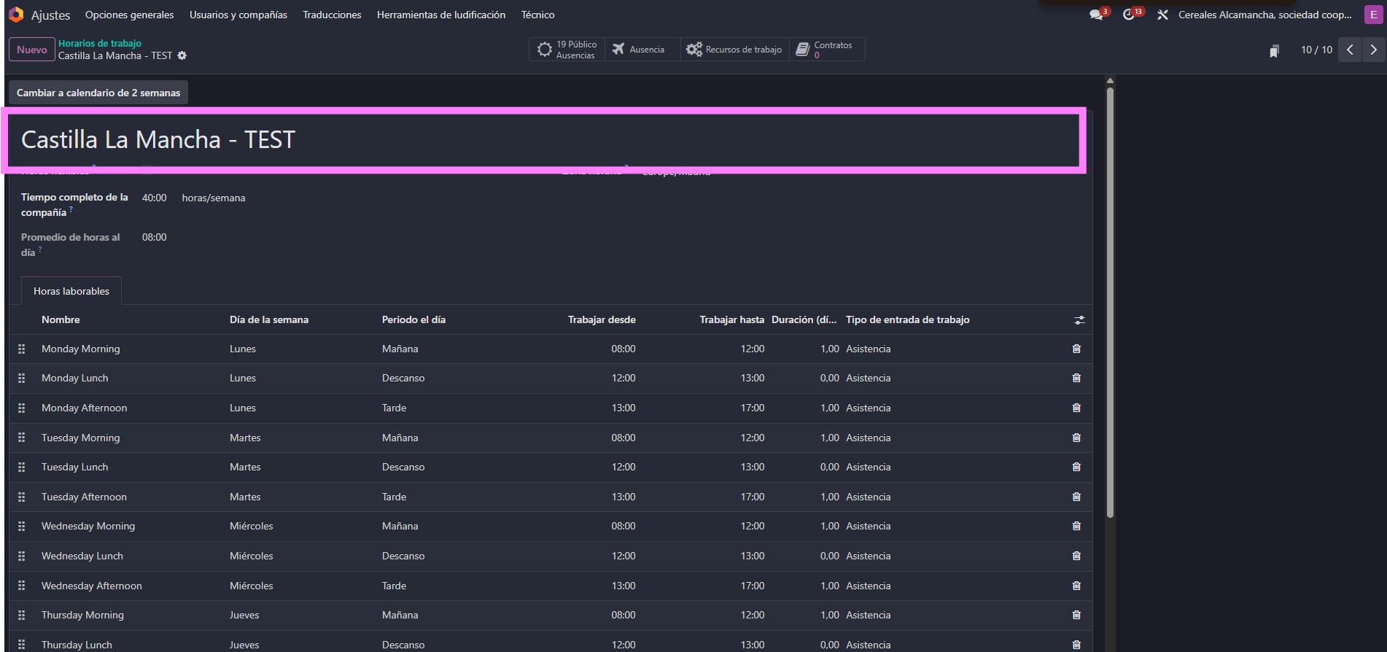Open the company switcher Cereales Alcamancha
Screen dimensions: 1387x652
pyautogui.click(x=1264, y=15)
